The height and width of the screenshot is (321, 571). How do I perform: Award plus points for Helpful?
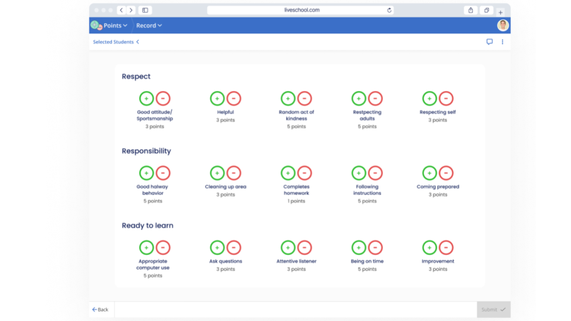217,98
